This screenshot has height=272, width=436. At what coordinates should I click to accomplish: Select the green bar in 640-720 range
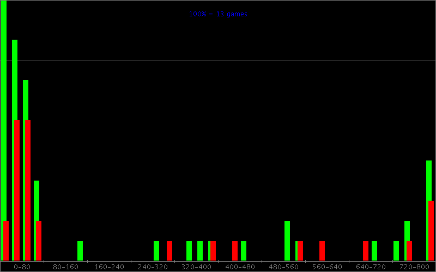pos(374,251)
